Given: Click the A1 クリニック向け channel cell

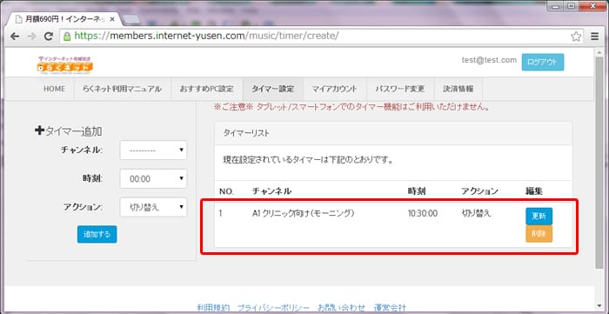Looking at the screenshot, I should [304, 213].
